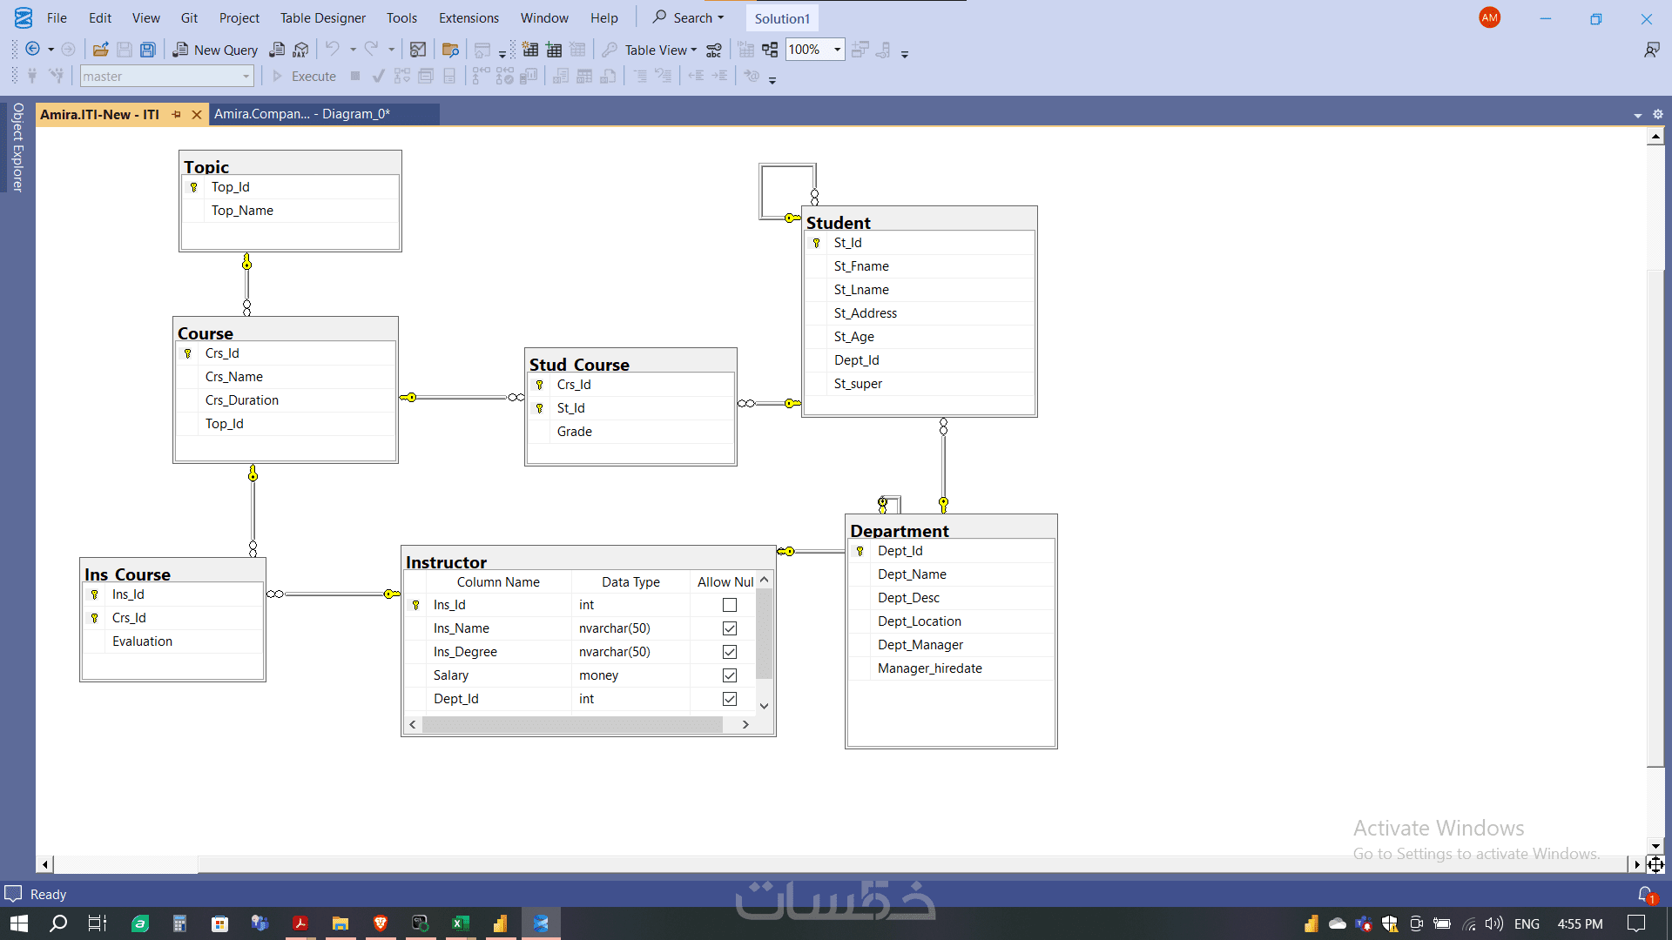1672x940 pixels.
Task: Open the zoom 100% dropdown
Action: pyautogui.click(x=837, y=50)
